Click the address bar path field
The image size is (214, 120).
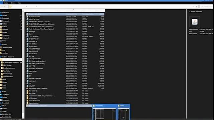click(101, 7)
